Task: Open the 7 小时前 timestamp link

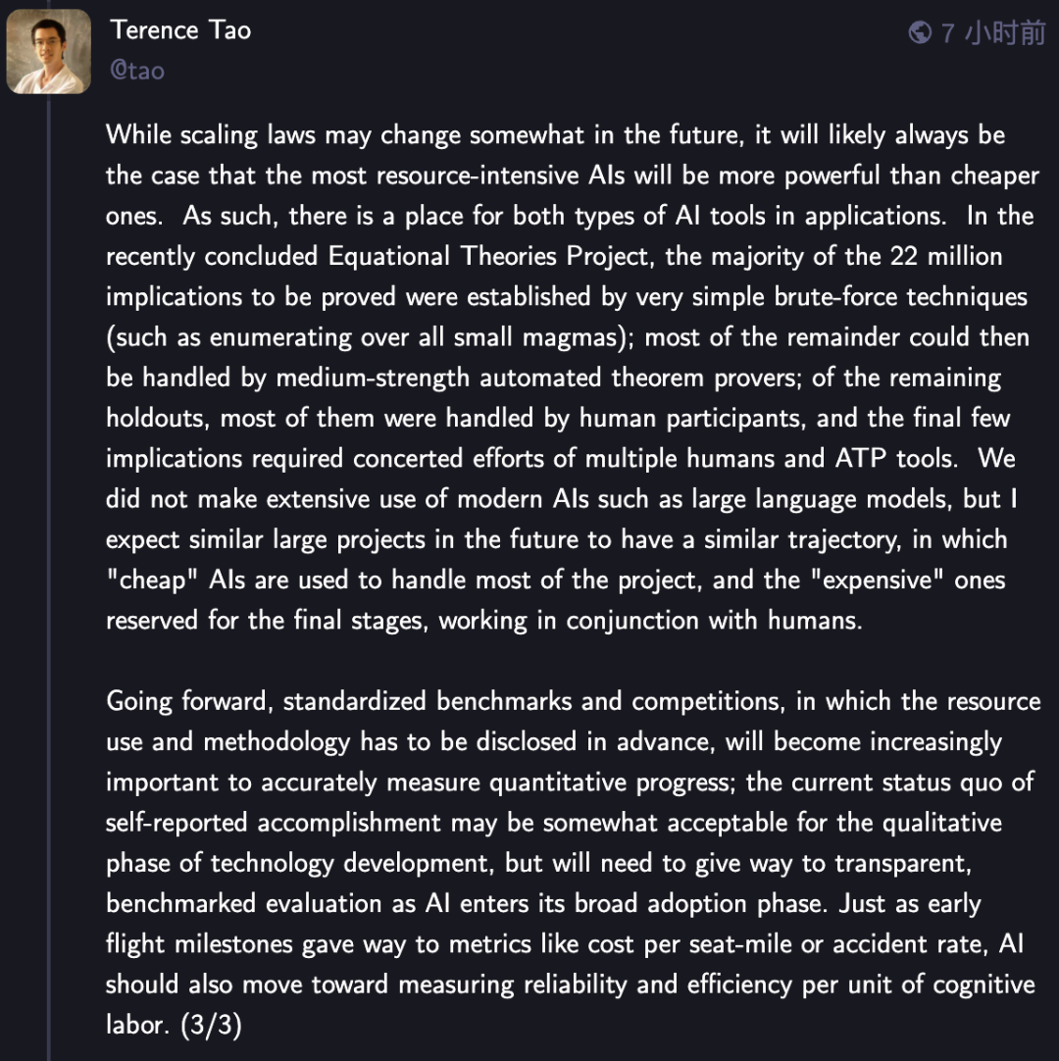Action: coord(992,33)
